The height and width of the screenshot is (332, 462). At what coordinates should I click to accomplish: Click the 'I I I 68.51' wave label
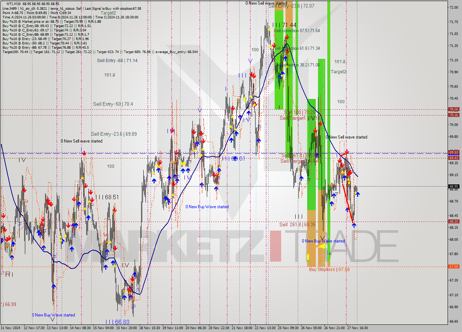click(107, 197)
